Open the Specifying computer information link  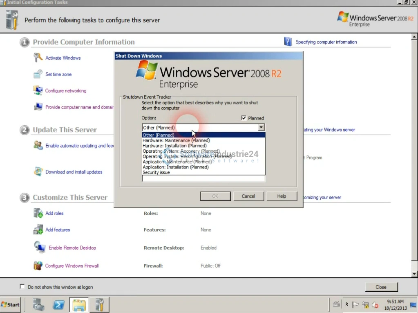click(x=326, y=42)
